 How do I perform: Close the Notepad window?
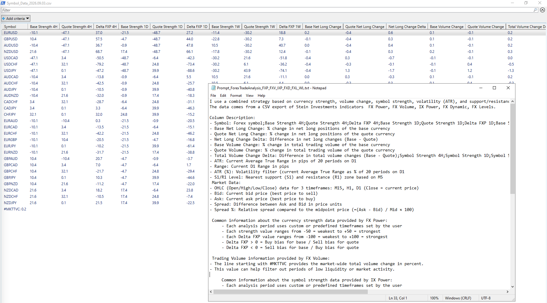tap(508, 88)
